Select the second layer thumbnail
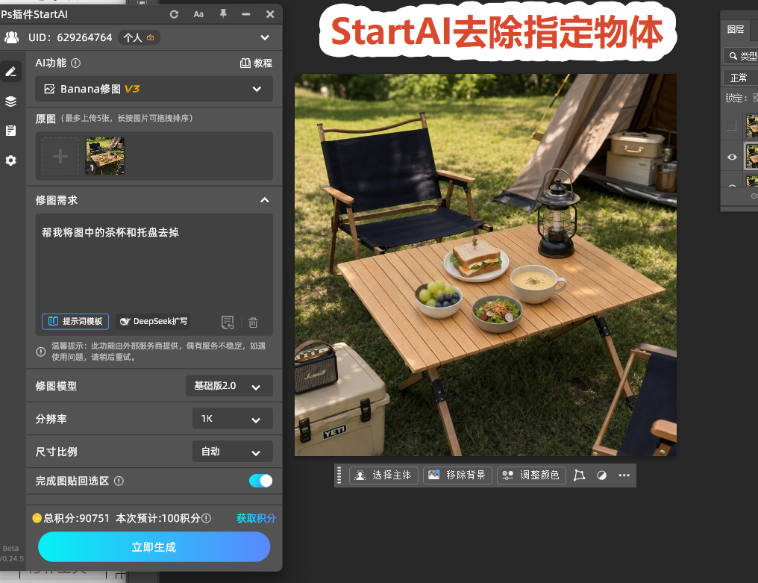 click(752, 156)
